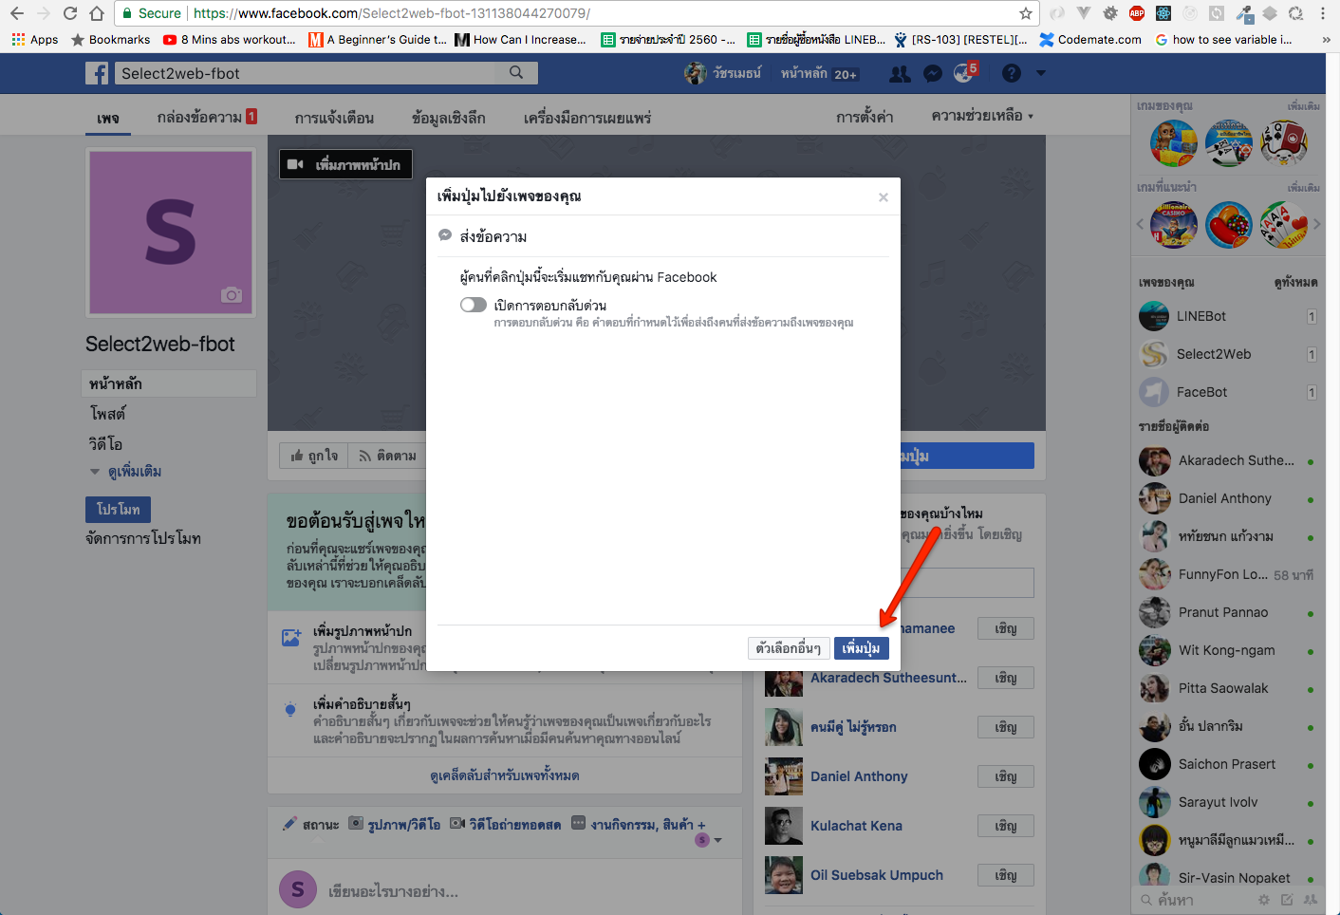The width and height of the screenshot is (1340, 915).
Task: Click the create group icon in the chat sidebar
Action: pos(1311,900)
